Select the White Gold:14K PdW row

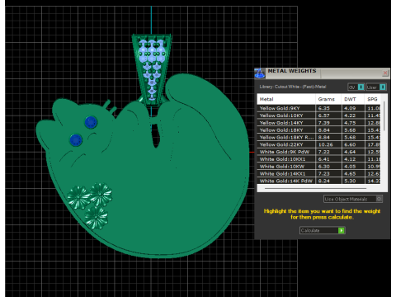tap(319, 181)
